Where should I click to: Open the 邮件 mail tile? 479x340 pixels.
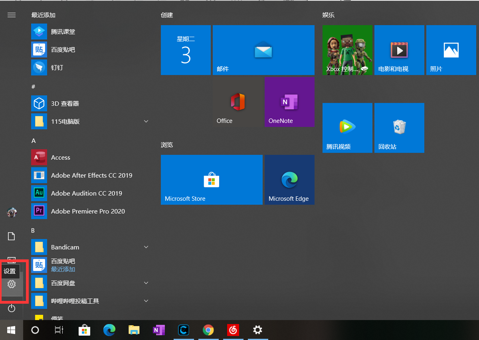click(263, 50)
